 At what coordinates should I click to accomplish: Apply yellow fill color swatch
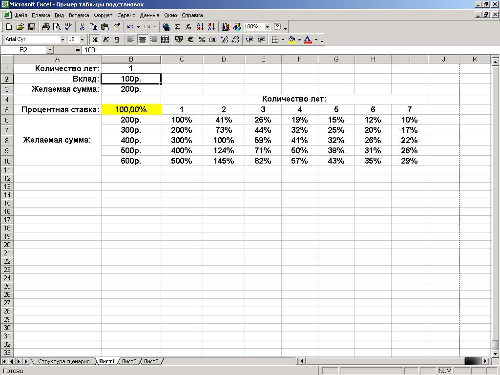pyautogui.click(x=292, y=40)
